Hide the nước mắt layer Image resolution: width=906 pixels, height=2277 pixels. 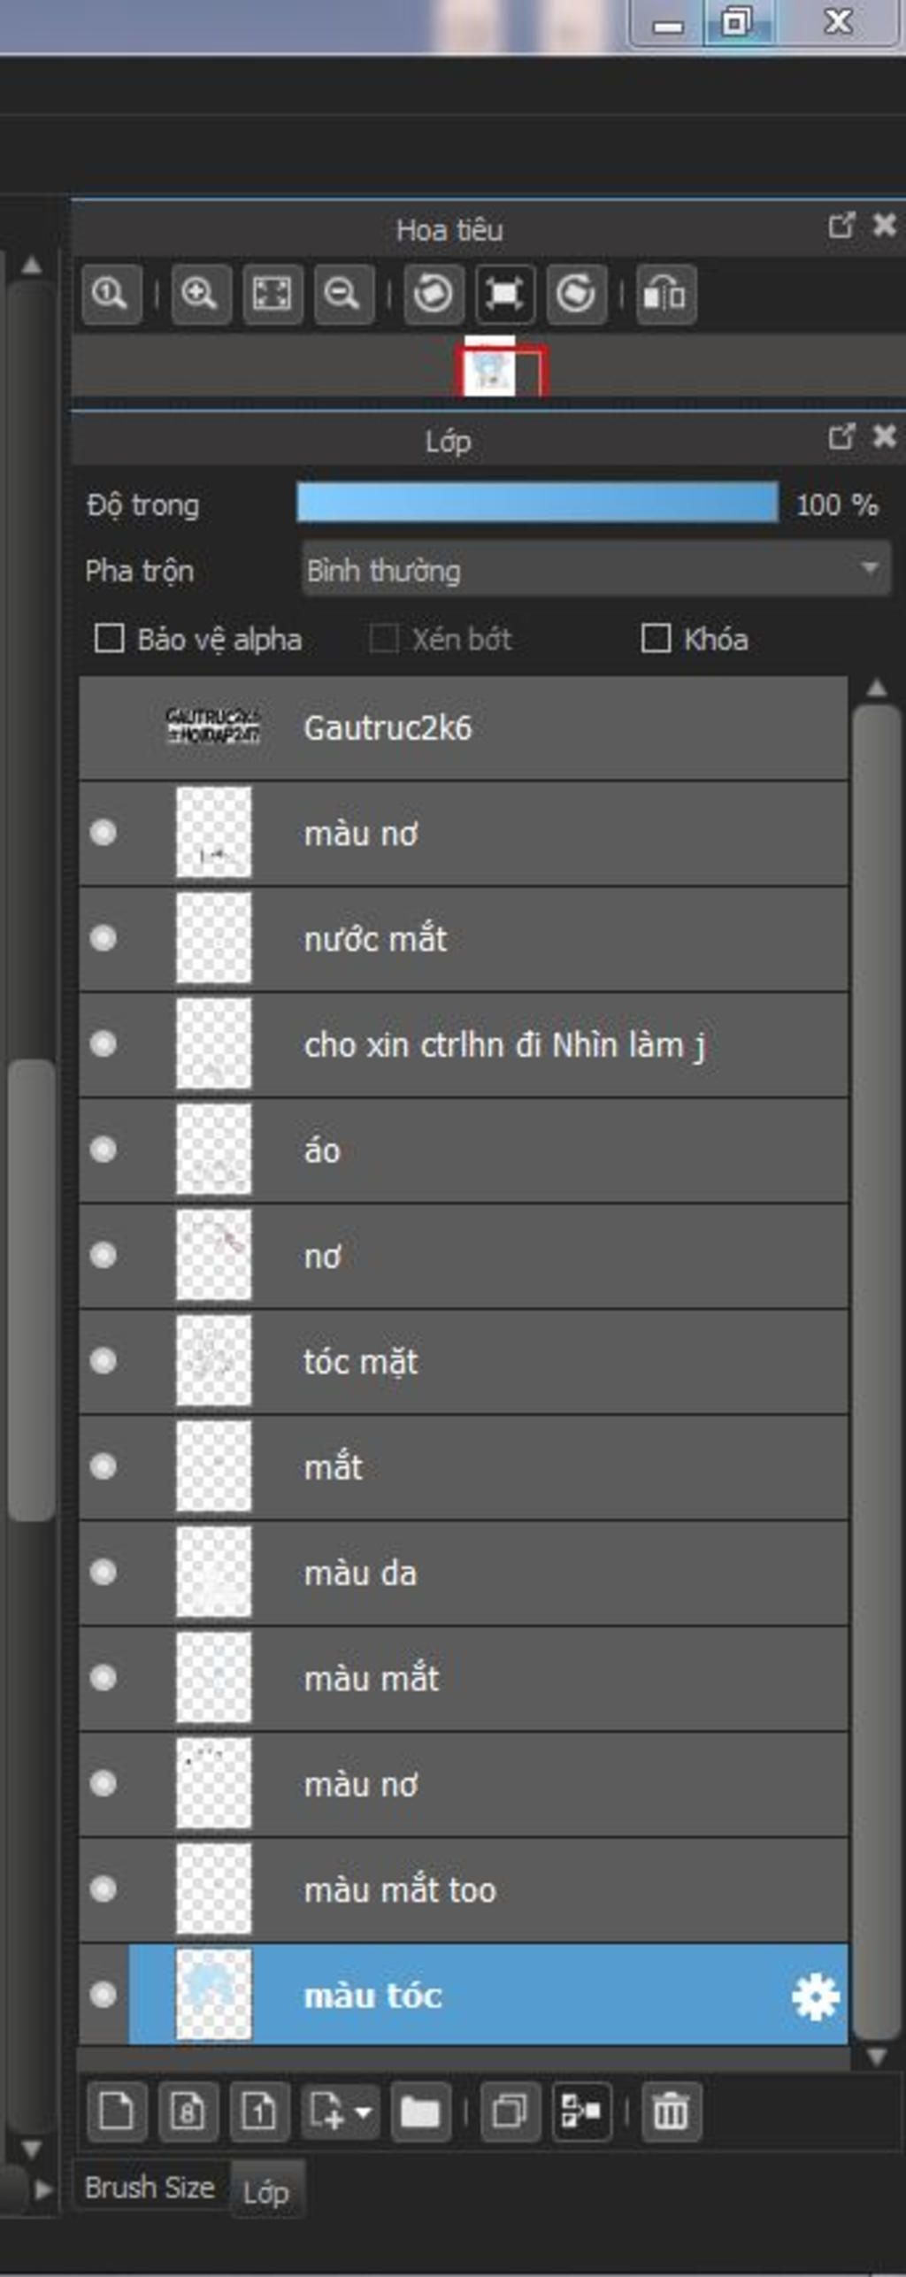tap(104, 938)
